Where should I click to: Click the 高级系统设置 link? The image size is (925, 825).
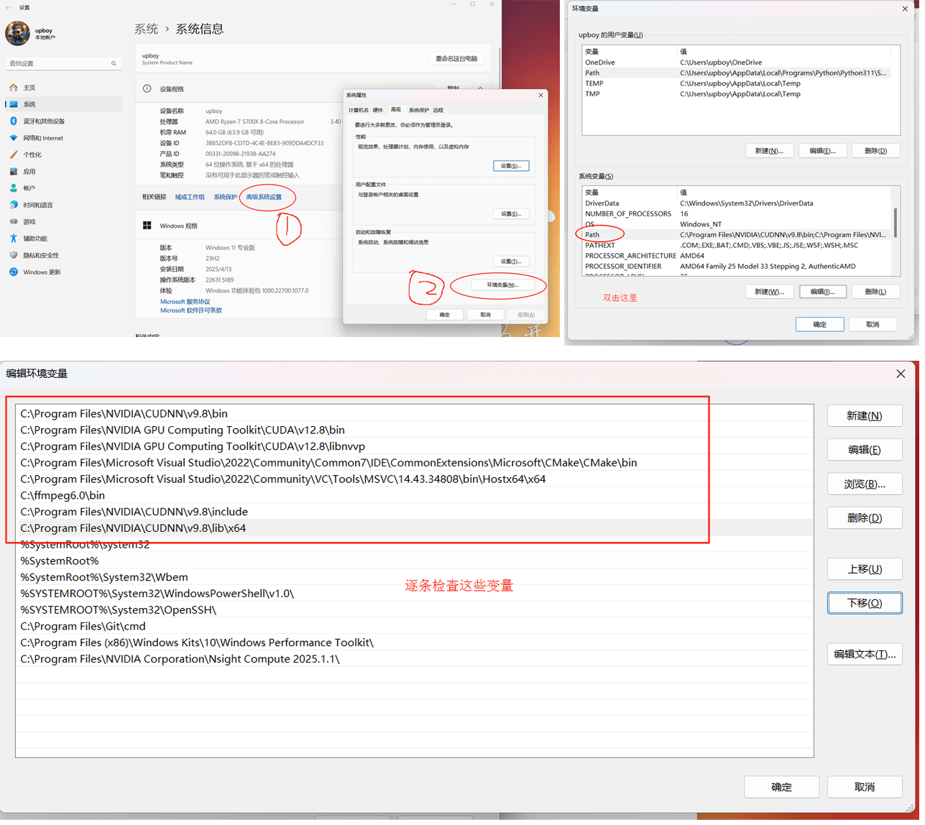[264, 197]
